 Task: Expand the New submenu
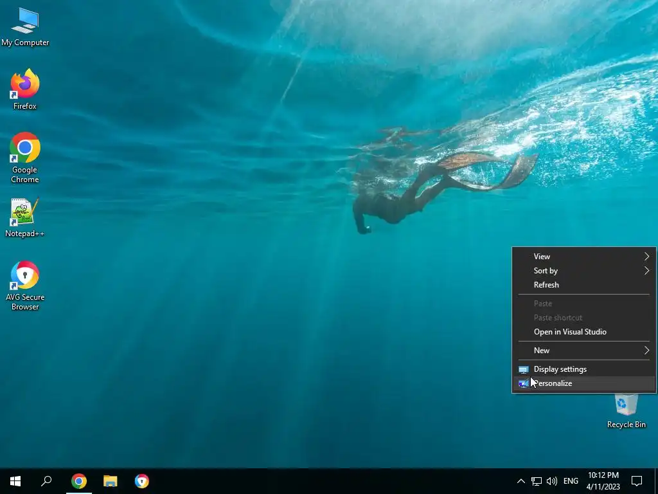[x=584, y=351]
